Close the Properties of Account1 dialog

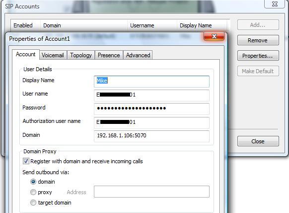coord(214,36)
